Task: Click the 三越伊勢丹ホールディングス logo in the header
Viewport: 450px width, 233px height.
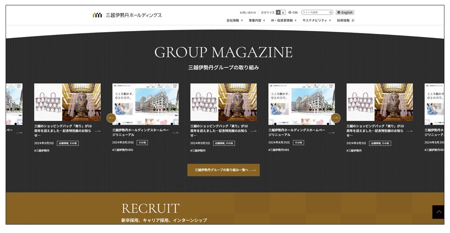Action: pos(127,15)
